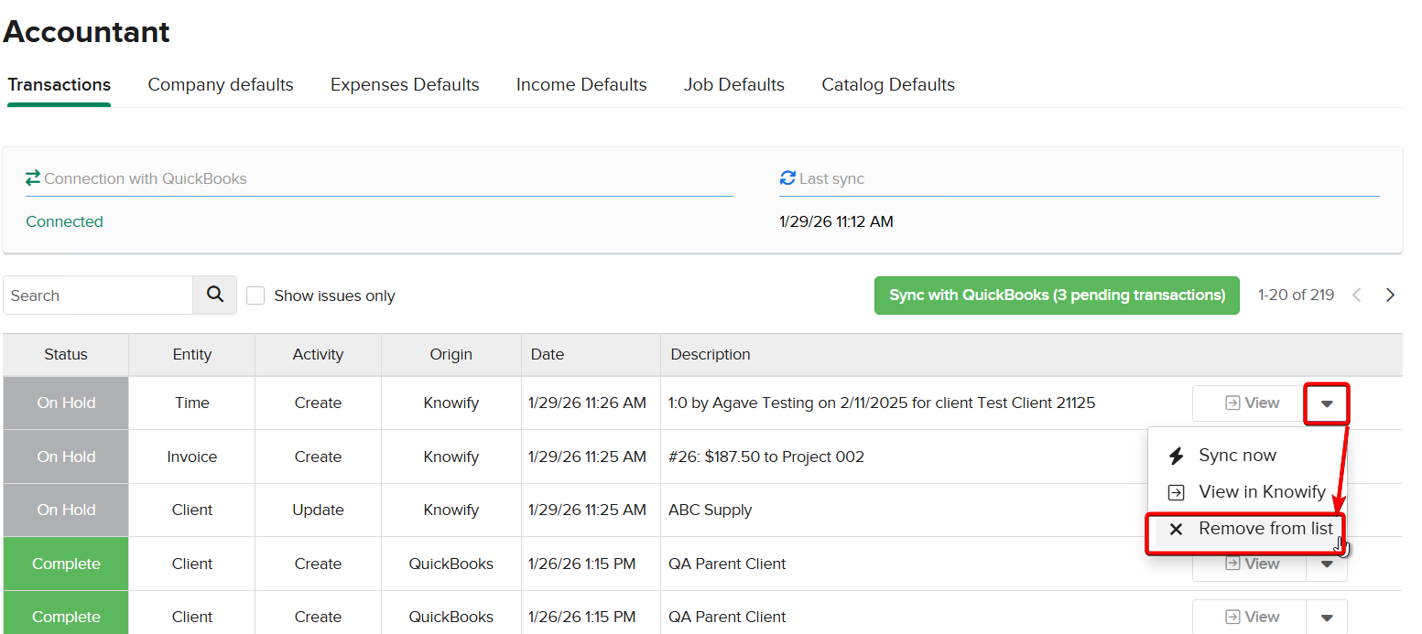Click the lightning bolt Sync now icon

1177,456
